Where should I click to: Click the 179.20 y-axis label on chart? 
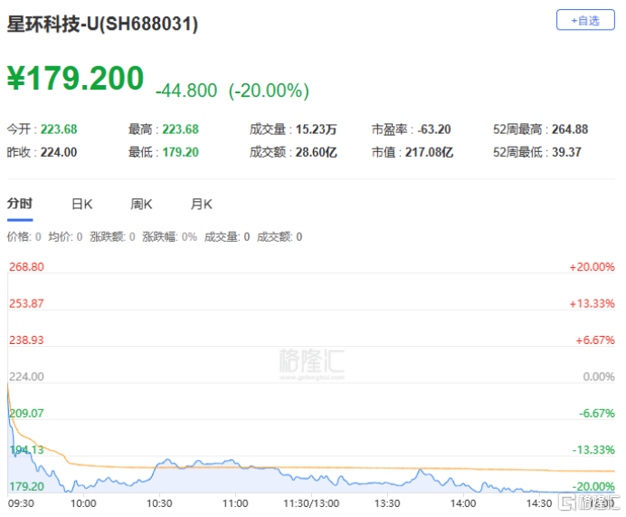pyautogui.click(x=26, y=486)
